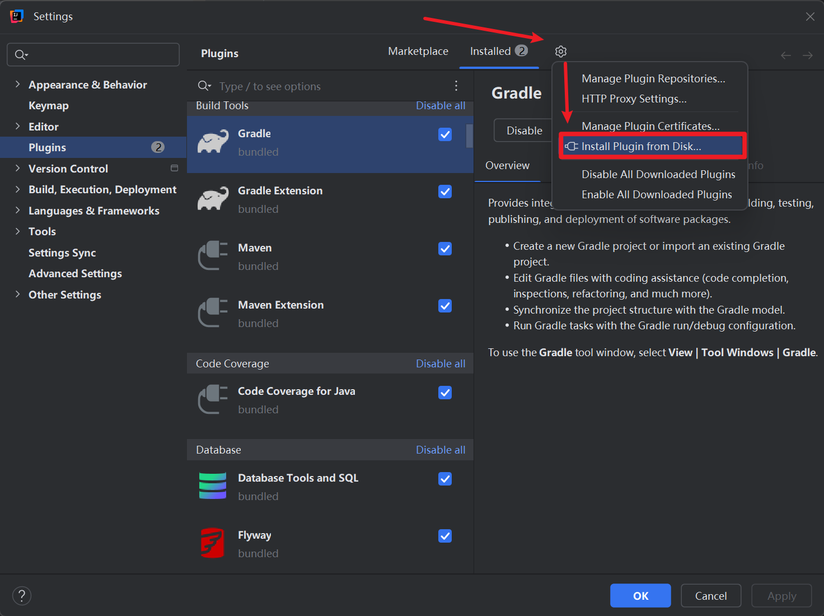
Task: Click Disable all for Code Coverage
Action: pyautogui.click(x=441, y=363)
